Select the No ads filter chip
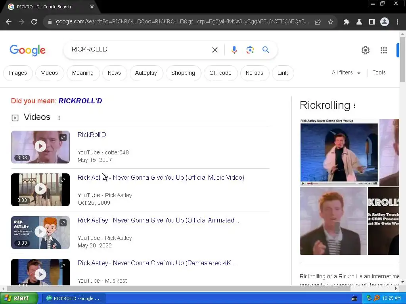Image resolution: width=406 pixels, height=304 pixels. pos(255,73)
